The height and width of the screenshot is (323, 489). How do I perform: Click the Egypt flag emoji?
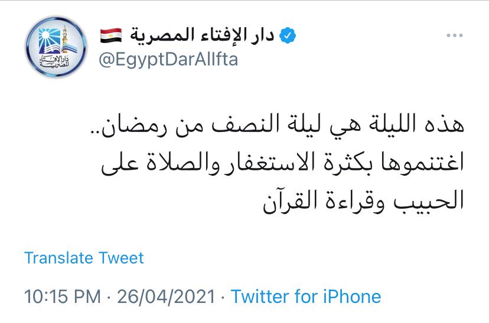click(x=111, y=36)
